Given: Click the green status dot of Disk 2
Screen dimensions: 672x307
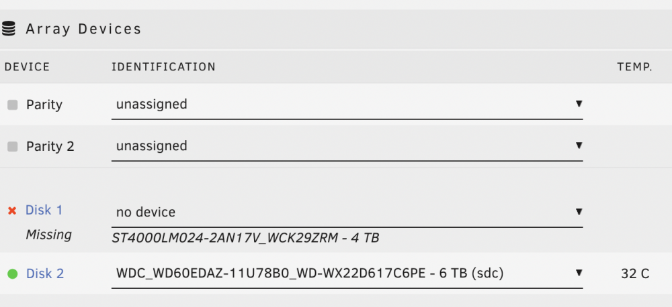Looking at the screenshot, I should [13, 273].
